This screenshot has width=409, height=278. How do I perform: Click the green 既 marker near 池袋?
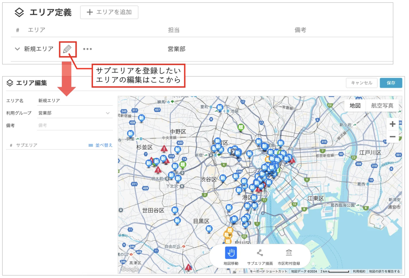[240, 127]
